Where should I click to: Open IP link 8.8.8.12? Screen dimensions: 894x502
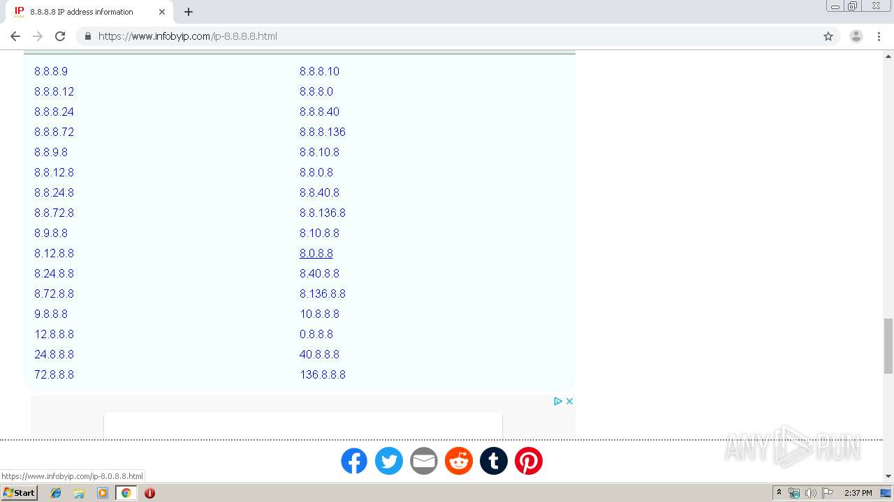(x=54, y=91)
